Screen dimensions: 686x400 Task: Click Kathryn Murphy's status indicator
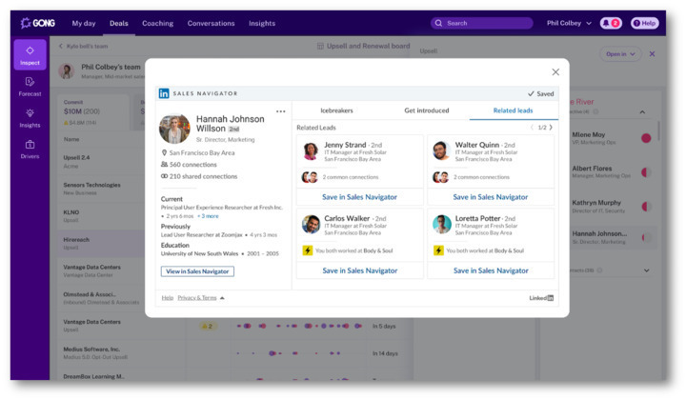[646, 207]
